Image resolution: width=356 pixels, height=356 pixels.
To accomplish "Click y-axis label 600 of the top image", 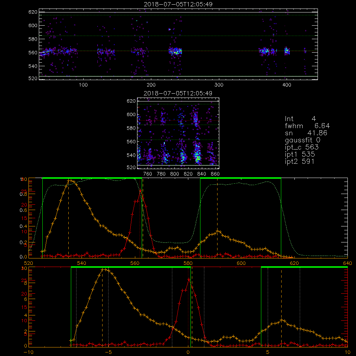I will click(33, 25).
